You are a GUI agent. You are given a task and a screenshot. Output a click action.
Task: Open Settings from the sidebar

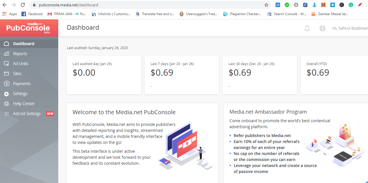coord(29,94)
